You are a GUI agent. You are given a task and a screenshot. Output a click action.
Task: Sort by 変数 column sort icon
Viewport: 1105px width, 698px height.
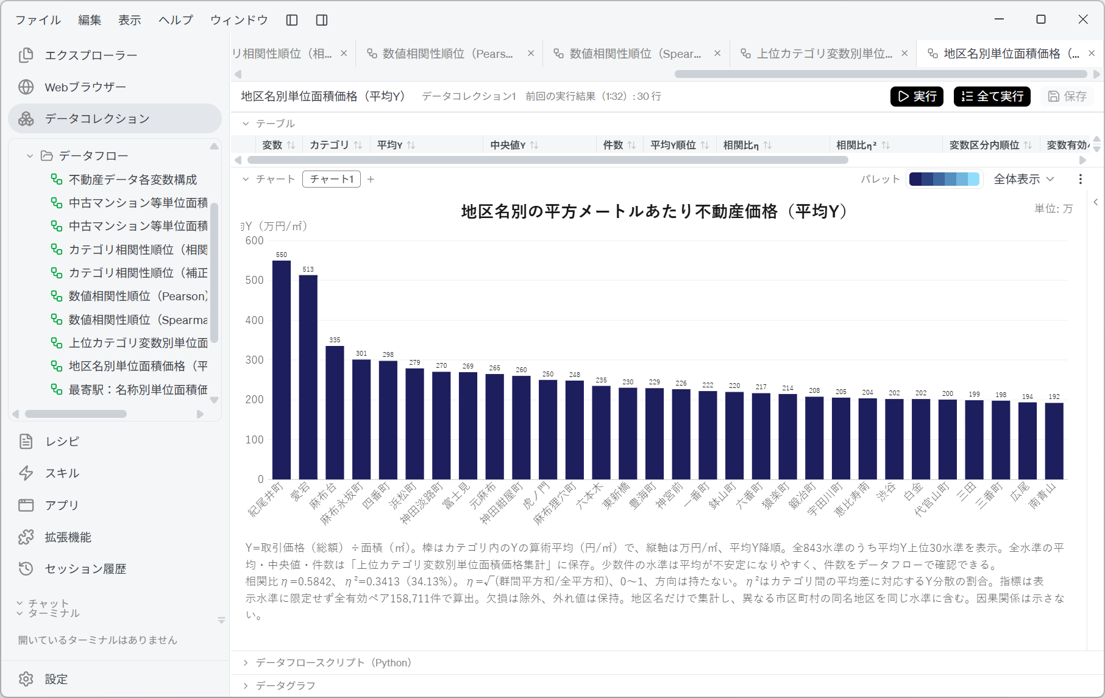coord(291,145)
